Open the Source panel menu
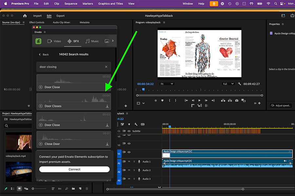 click(24, 22)
